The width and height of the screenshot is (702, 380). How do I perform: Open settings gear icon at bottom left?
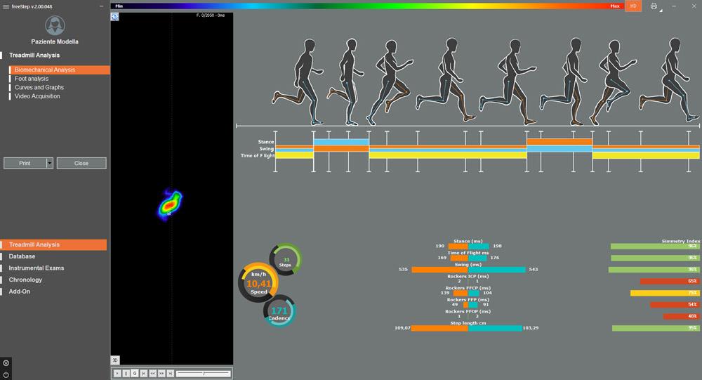pyautogui.click(x=6, y=363)
